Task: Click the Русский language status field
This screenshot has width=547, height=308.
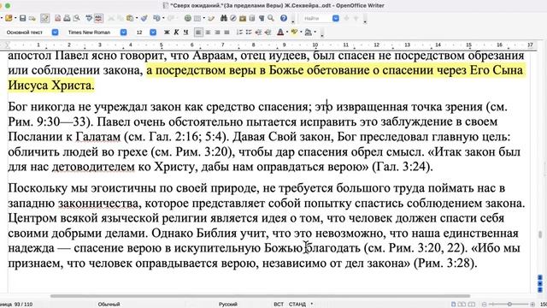Action: [228, 305]
